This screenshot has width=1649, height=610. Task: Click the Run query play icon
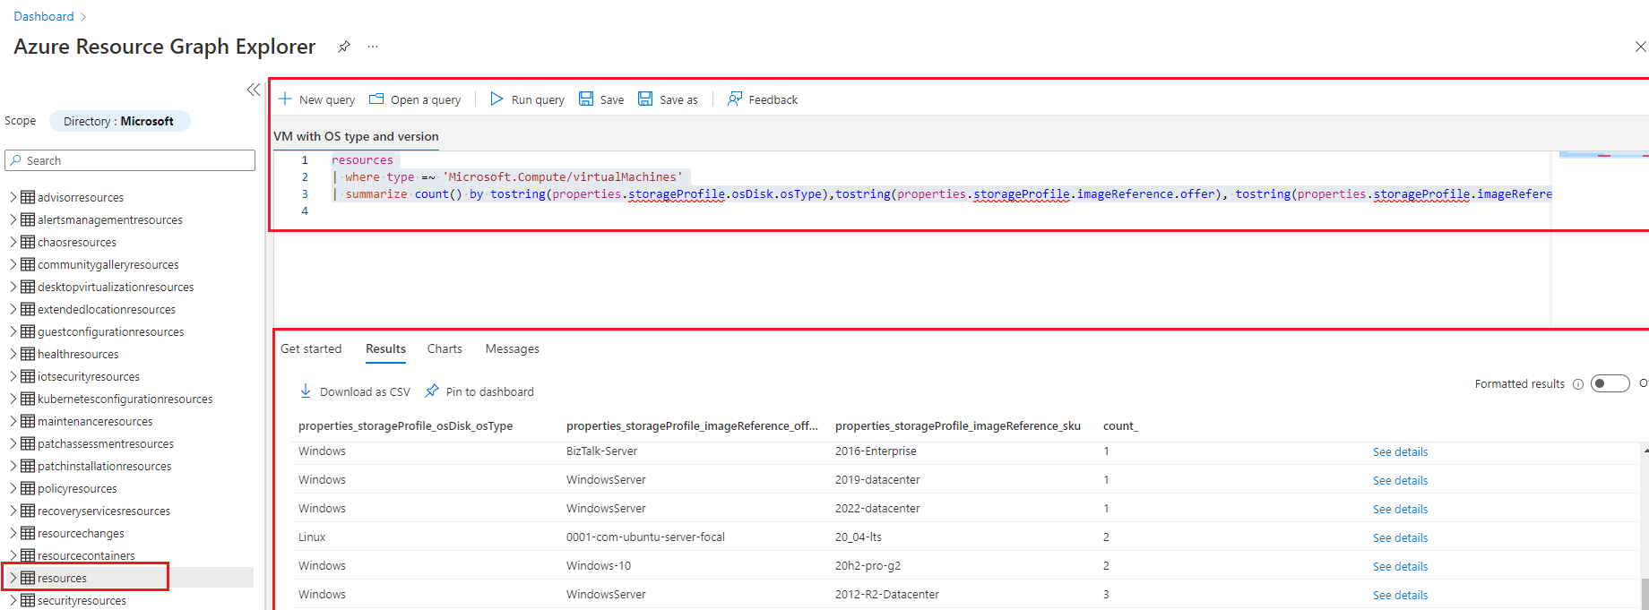pos(496,99)
